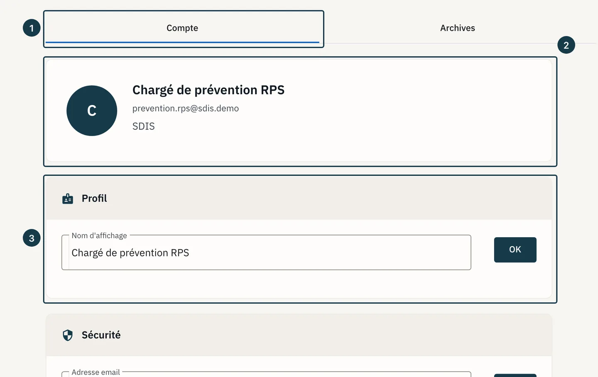Image resolution: width=598 pixels, height=377 pixels.
Task: Click the Sécurité shield icon
Action: coord(68,335)
